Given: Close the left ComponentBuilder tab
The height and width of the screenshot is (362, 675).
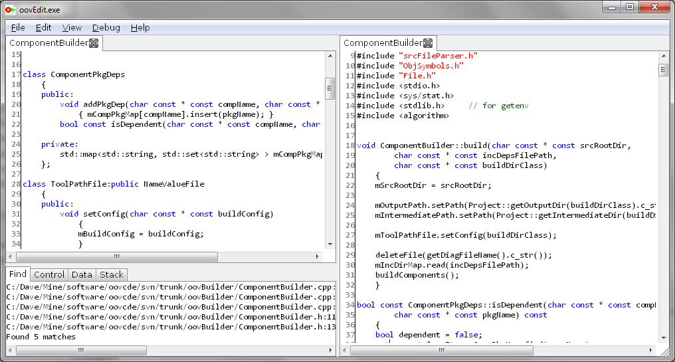Looking at the screenshot, I should point(94,43).
